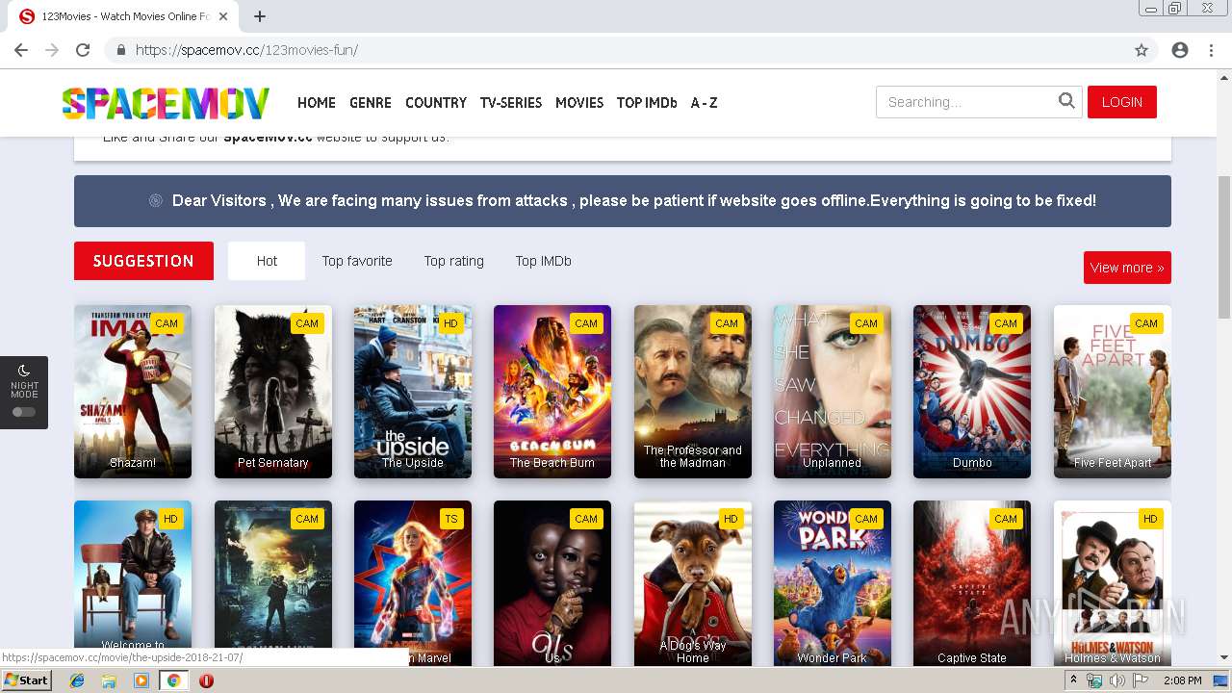Viewport: 1232px width, 693px height.
Task: Open the Us movie poster
Action: (552, 582)
